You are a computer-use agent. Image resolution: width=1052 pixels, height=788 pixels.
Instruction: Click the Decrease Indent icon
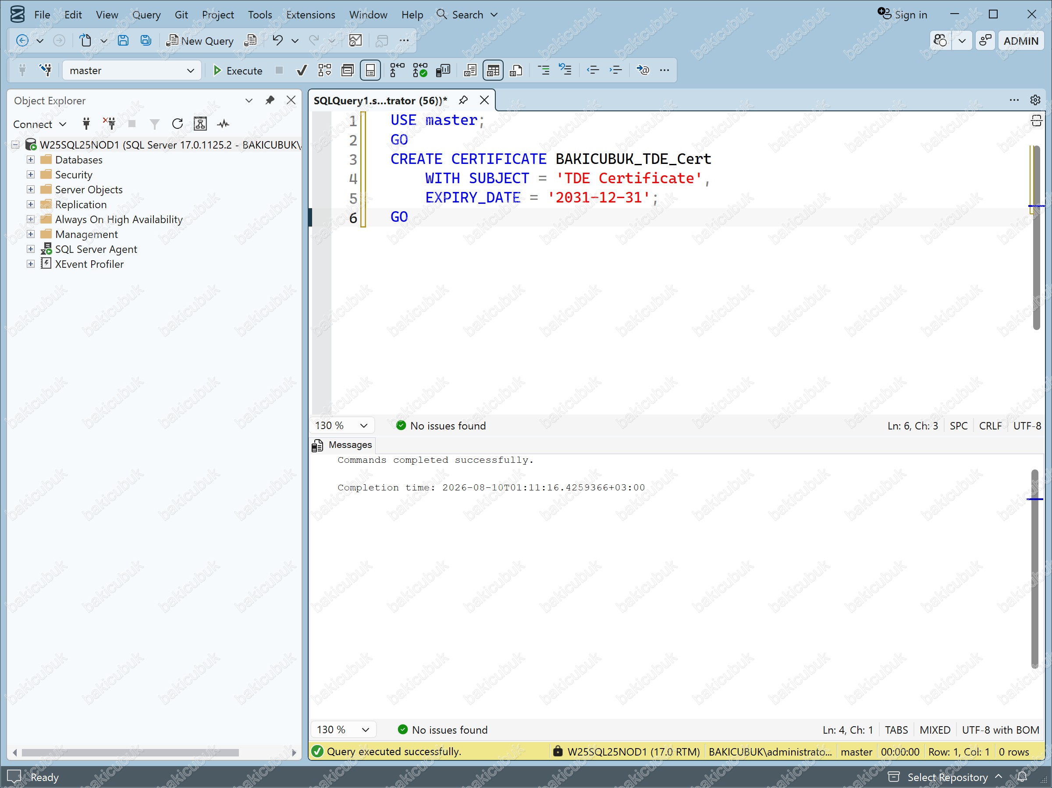pos(593,71)
